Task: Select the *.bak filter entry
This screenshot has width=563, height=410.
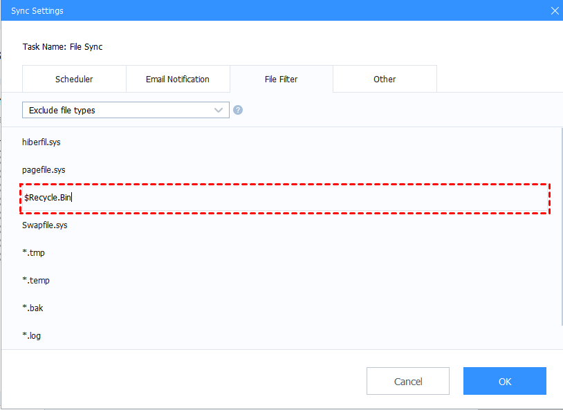Action: tap(33, 308)
